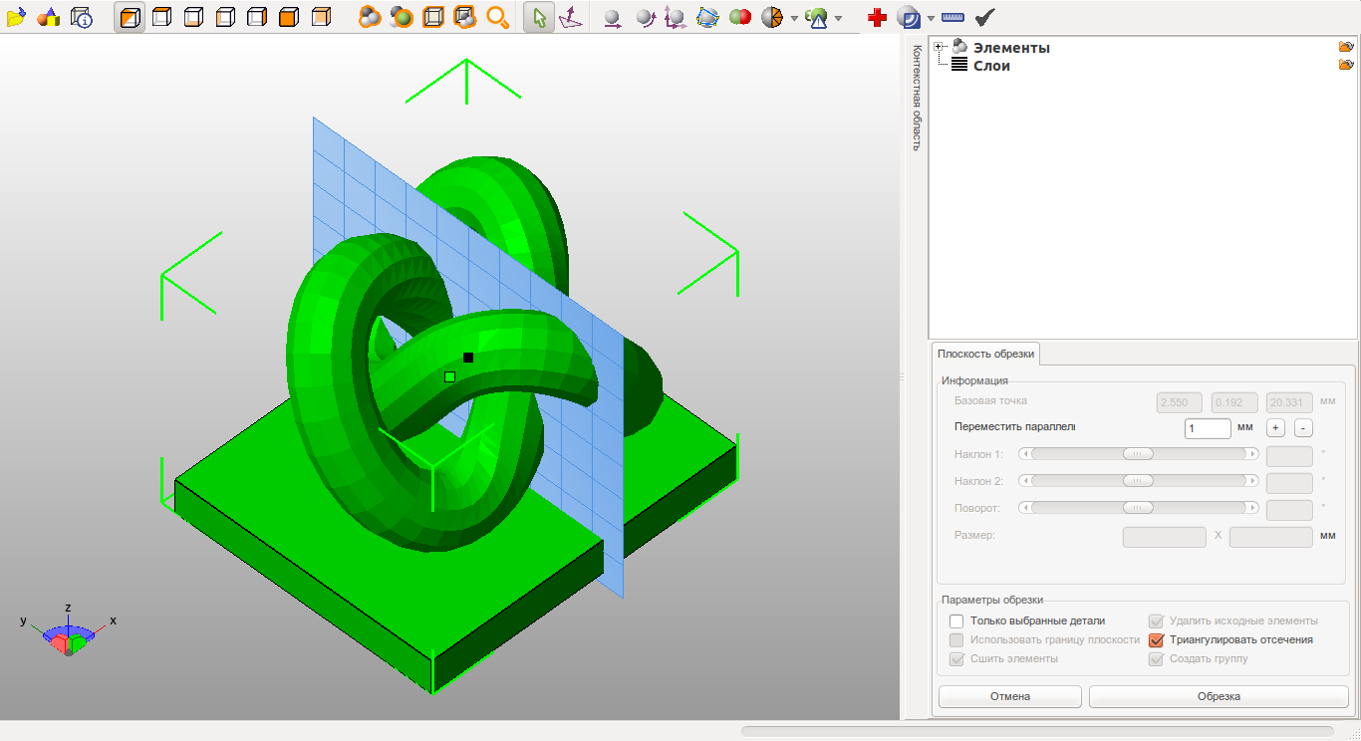Image resolution: width=1361 pixels, height=741 pixels.
Task: Click the minus button to move plane
Action: point(1303,427)
